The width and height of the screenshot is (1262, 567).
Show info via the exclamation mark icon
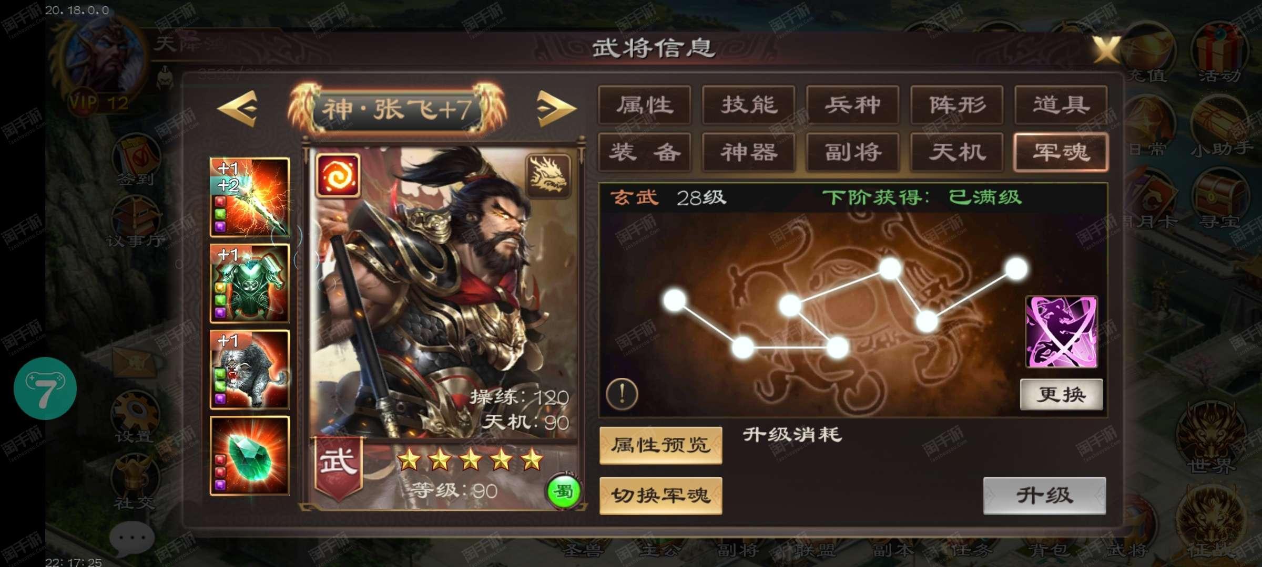[x=622, y=393]
